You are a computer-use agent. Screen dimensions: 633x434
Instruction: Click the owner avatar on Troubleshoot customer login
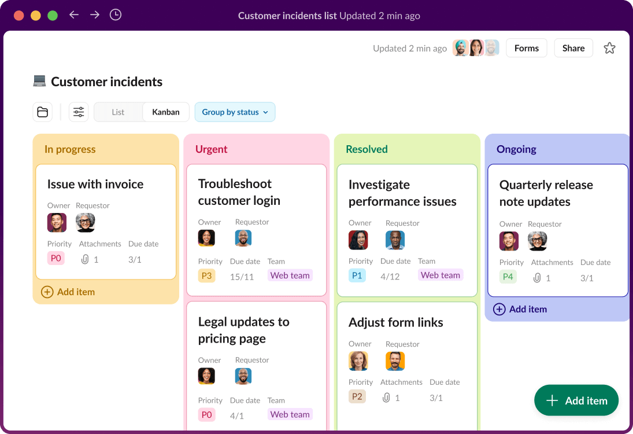point(206,238)
